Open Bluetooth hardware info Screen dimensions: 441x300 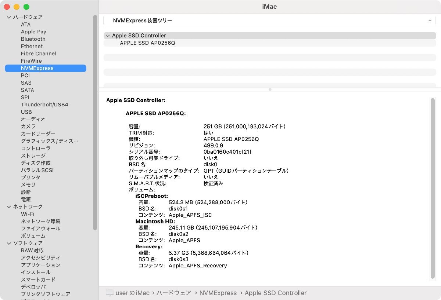click(33, 39)
